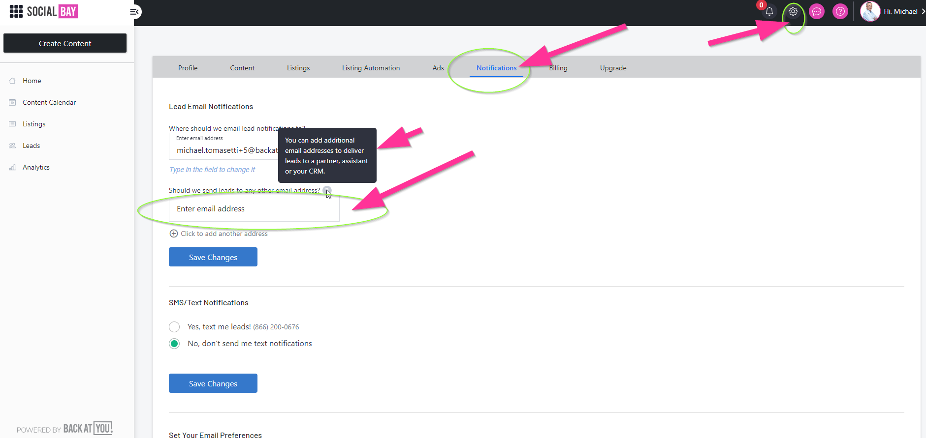
Task: Click the sidebar Listings icon
Action: (x=12, y=124)
